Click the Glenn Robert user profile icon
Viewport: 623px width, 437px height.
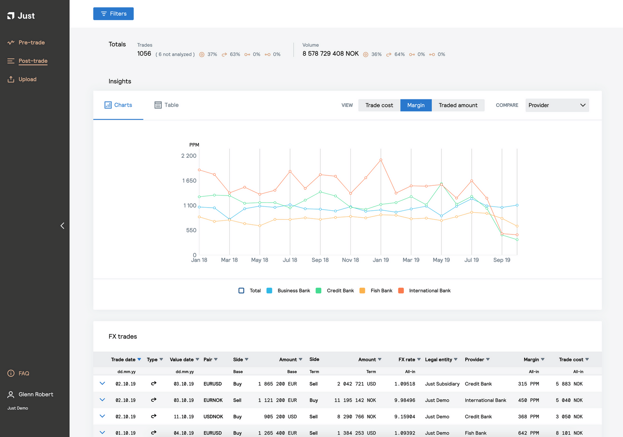coord(10,394)
